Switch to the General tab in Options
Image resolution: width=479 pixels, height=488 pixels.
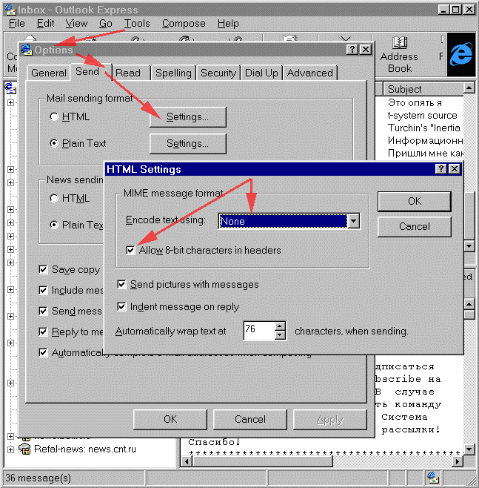[48, 73]
